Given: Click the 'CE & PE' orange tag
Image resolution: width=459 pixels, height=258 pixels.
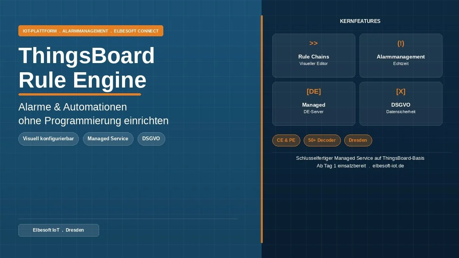Looking at the screenshot, I should 286,140.
